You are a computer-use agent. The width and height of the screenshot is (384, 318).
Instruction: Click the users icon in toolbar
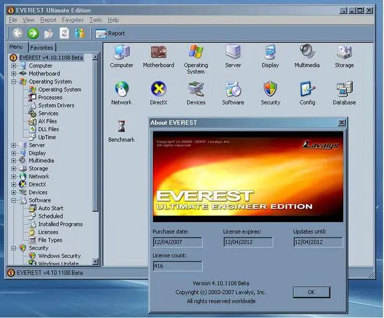[80, 33]
